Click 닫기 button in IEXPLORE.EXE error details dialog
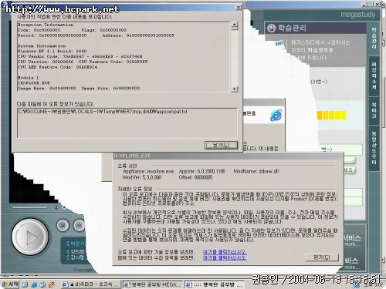 [x=322, y=257]
